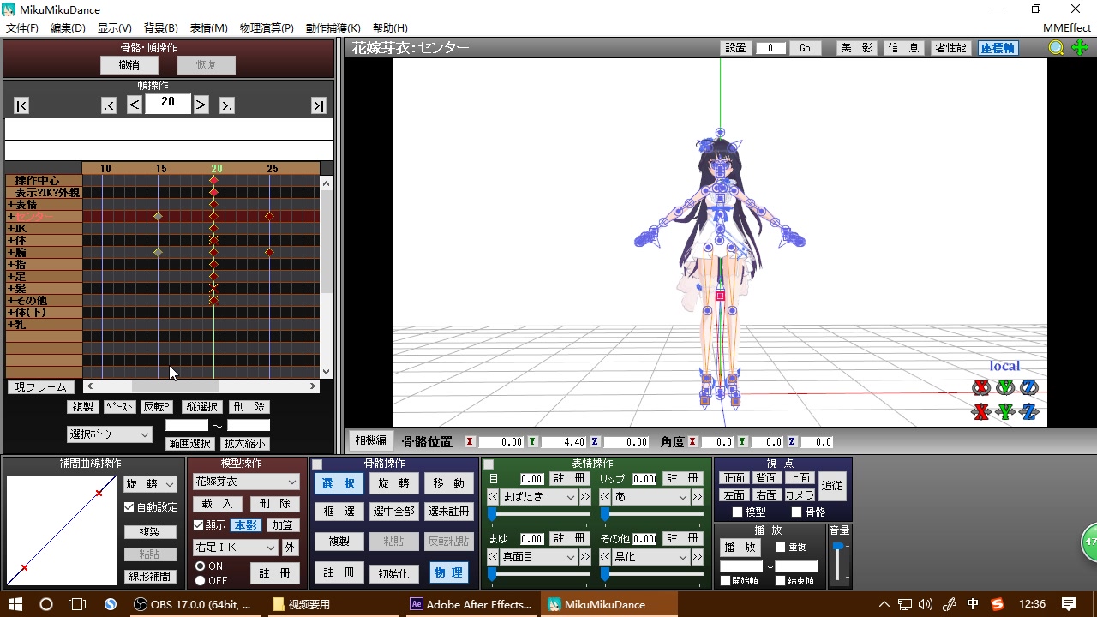Open the 編集(D) menu
The width and height of the screenshot is (1097, 617).
(69, 28)
